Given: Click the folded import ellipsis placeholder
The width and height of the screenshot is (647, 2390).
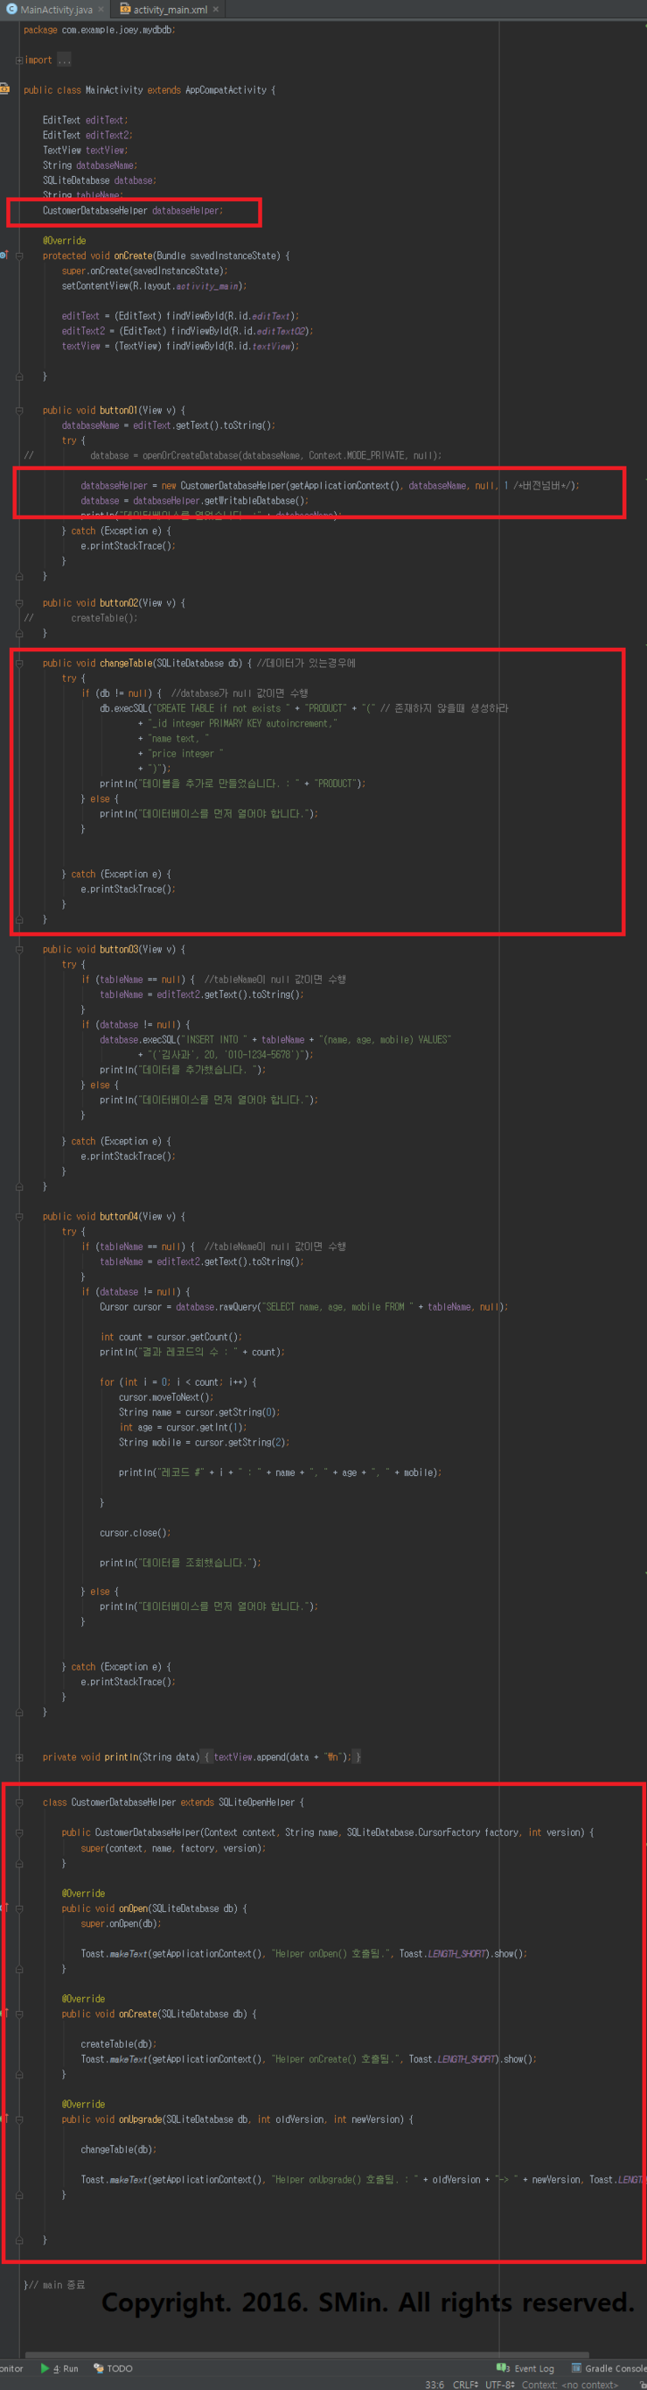Looking at the screenshot, I should coord(64,60).
